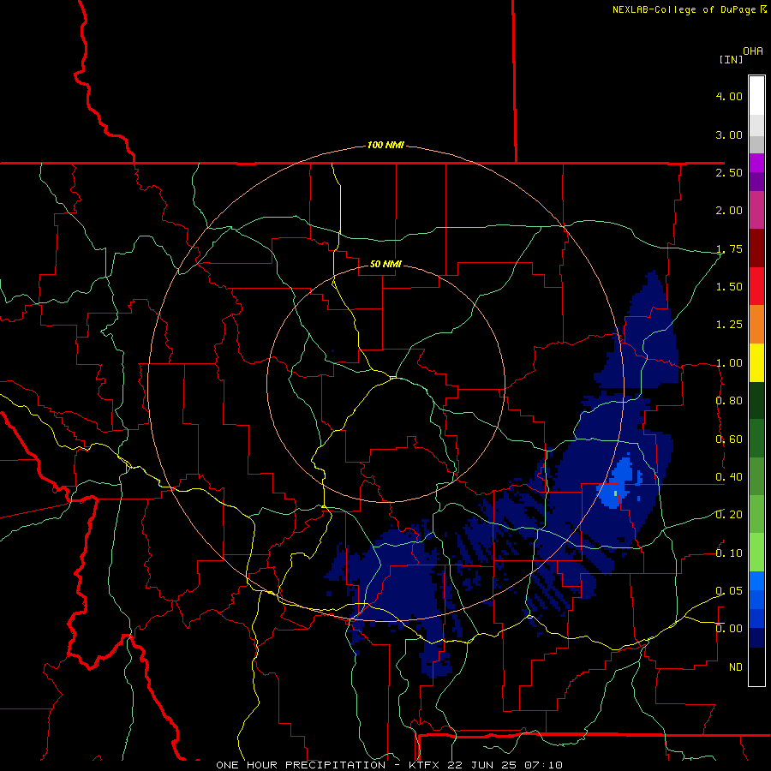Click the 1.00 legend value
The width and height of the screenshot is (771, 771).
(729, 363)
